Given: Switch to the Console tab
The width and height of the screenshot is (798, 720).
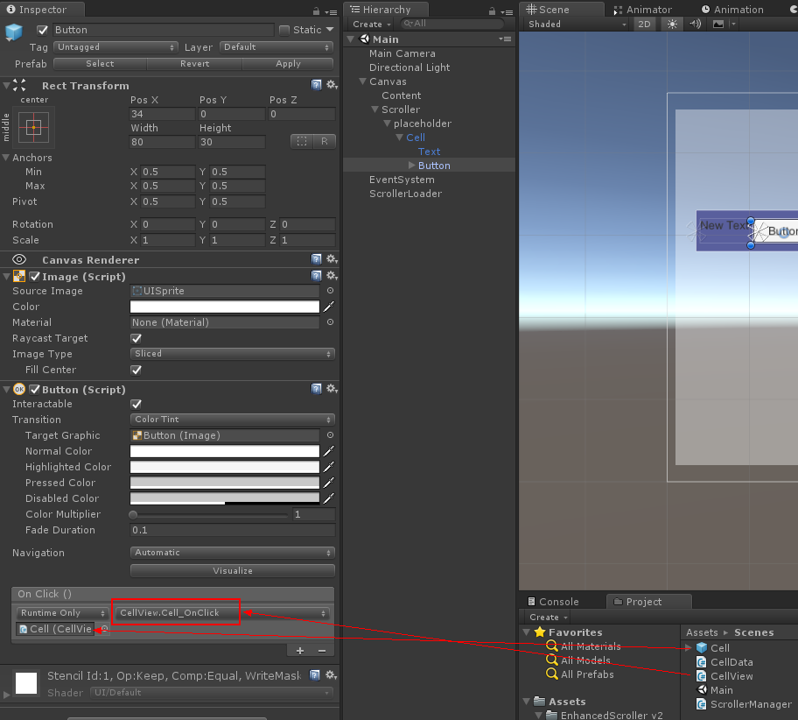Looking at the screenshot, I should (x=561, y=602).
